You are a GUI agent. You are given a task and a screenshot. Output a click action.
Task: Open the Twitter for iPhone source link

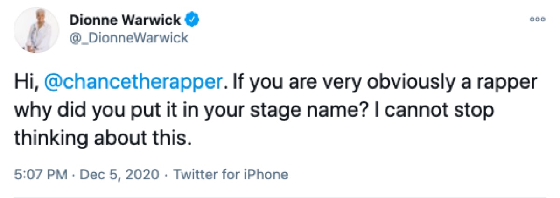point(231,175)
